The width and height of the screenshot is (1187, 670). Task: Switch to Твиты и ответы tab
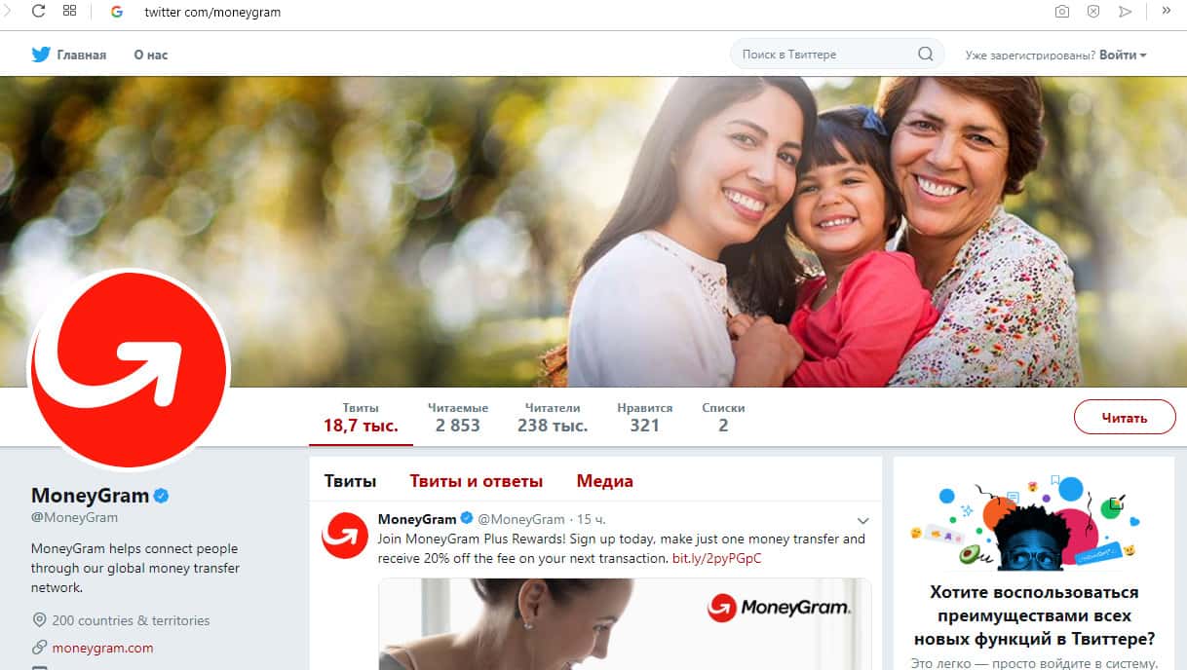[x=476, y=481]
